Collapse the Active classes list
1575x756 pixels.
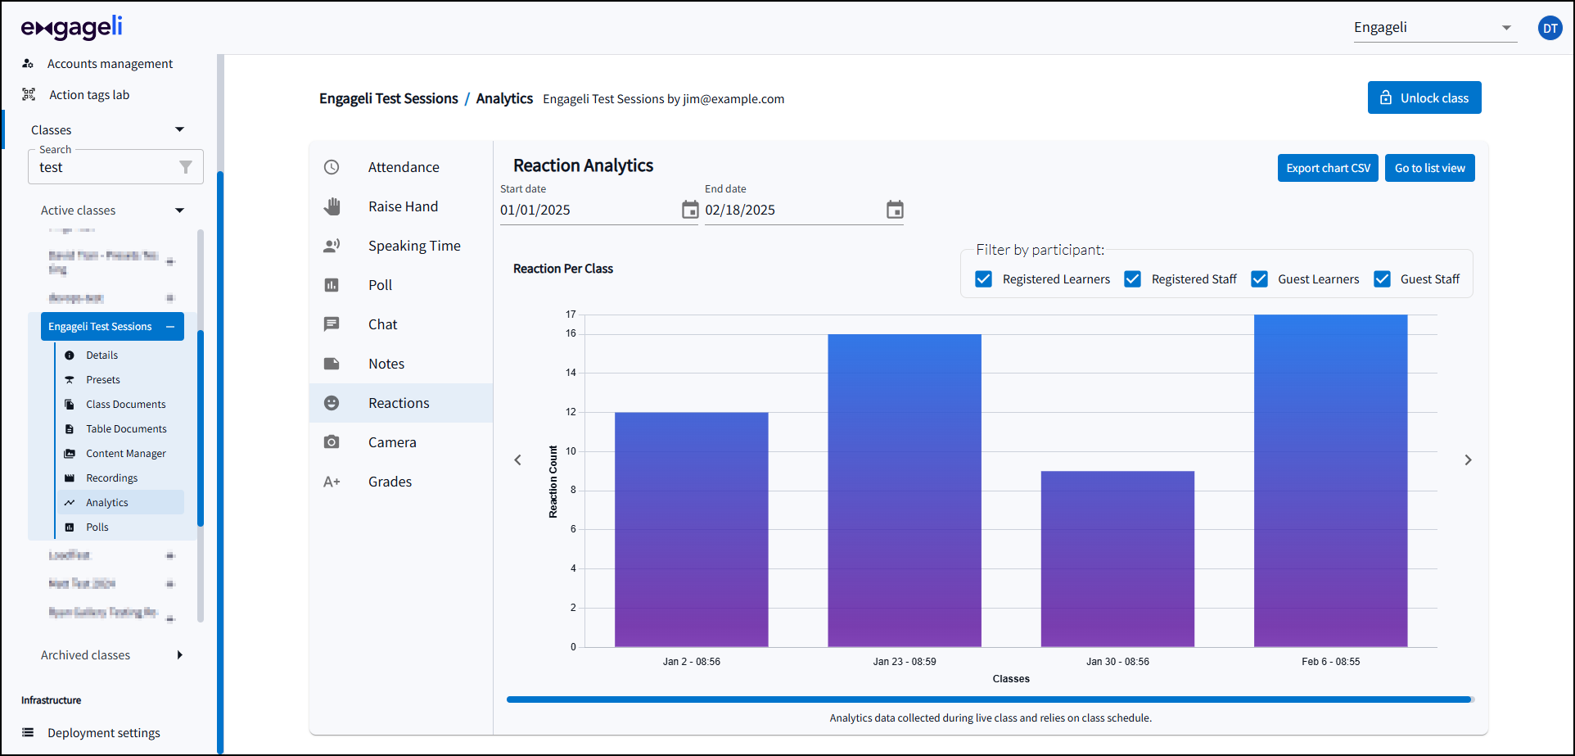[x=180, y=211]
